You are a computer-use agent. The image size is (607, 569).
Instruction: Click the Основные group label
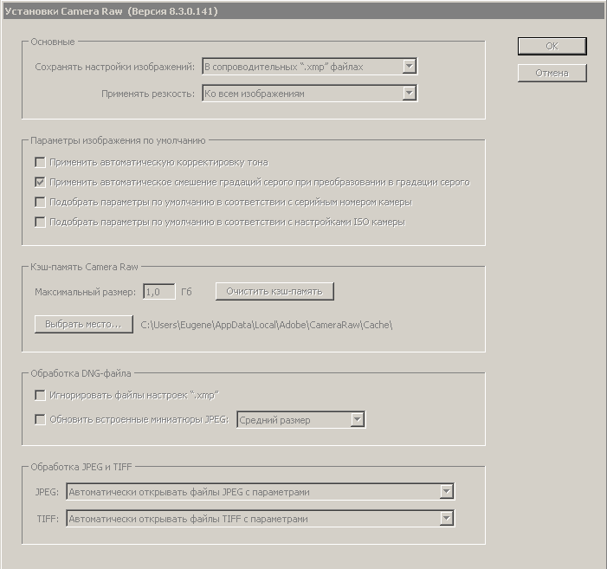tap(53, 42)
